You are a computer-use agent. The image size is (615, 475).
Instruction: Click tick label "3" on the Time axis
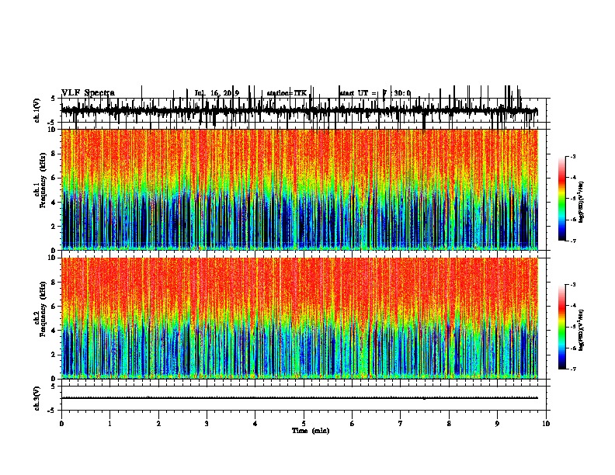[x=207, y=424]
